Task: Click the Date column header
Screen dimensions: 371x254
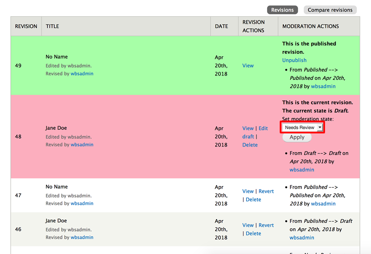Action: point(221,26)
